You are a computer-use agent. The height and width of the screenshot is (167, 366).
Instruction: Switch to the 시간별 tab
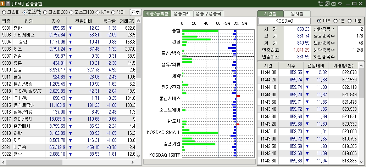click(270, 13)
